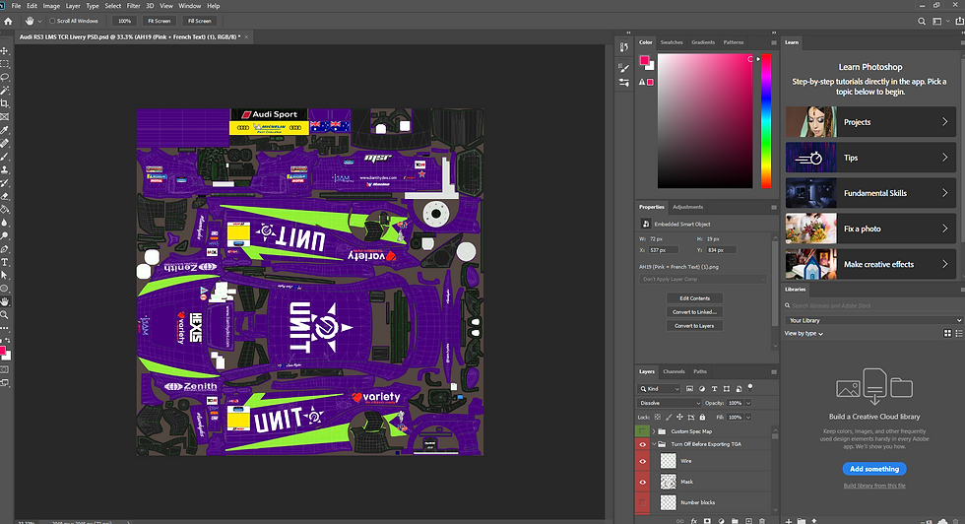Select the Move tool

pos(4,50)
